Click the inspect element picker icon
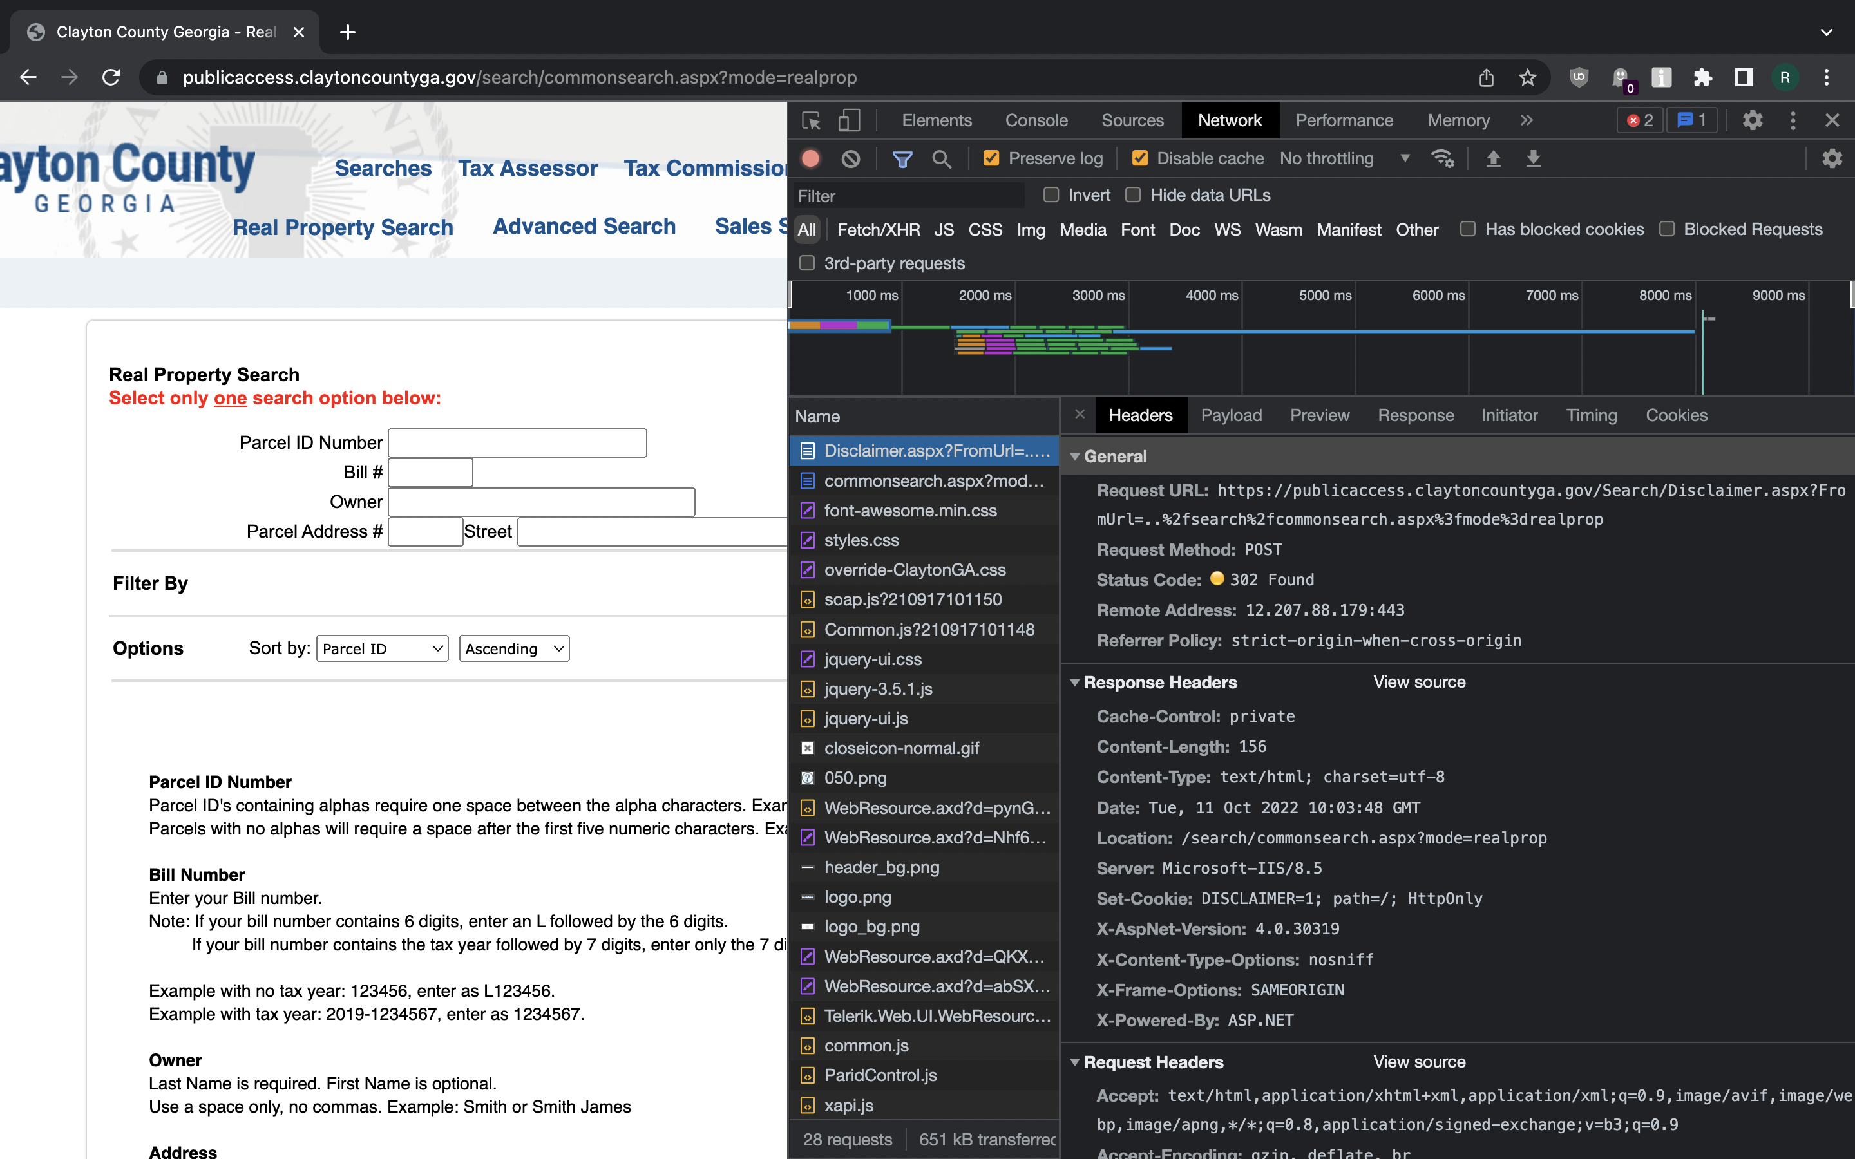The width and height of the screenshot is (1855, 1159). [x=811, y=120]
